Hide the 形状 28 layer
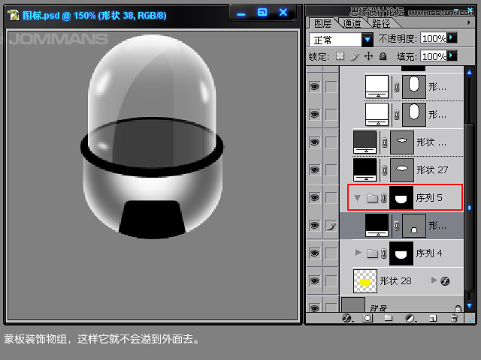Viewport: 481px width, 360px height. 314,281
